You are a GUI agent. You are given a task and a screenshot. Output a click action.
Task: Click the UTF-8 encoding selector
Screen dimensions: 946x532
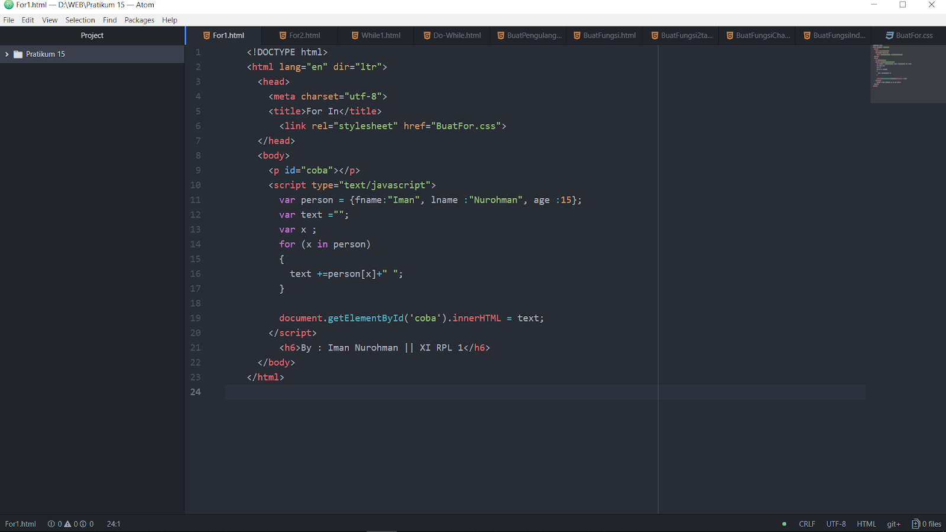pyautogui.click(x=835, y=524)
